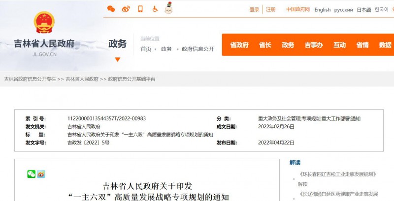Open the Weibo icon in top bar
The height and width of the screenshot is (201, 394).
(126, 9)
